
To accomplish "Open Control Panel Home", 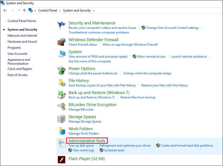I will (x=22, y=21).
